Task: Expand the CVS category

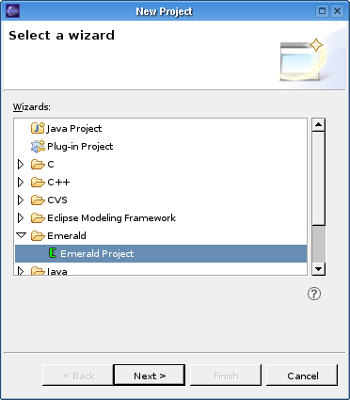Action: point(21,200)
